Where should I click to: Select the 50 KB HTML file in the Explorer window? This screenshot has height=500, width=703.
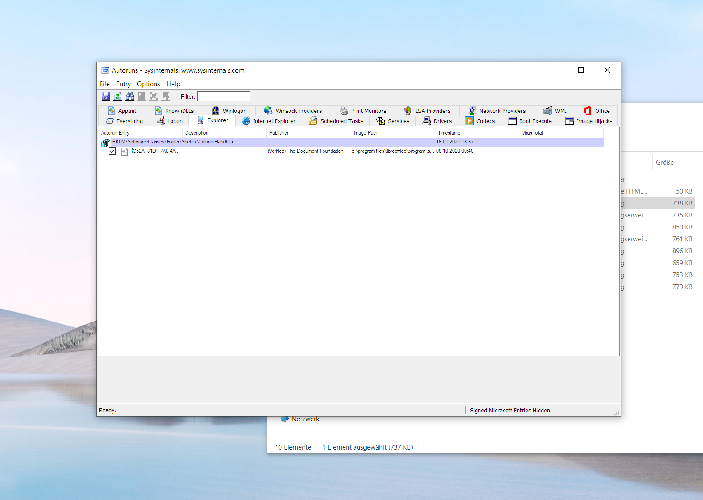pos(658,191)
